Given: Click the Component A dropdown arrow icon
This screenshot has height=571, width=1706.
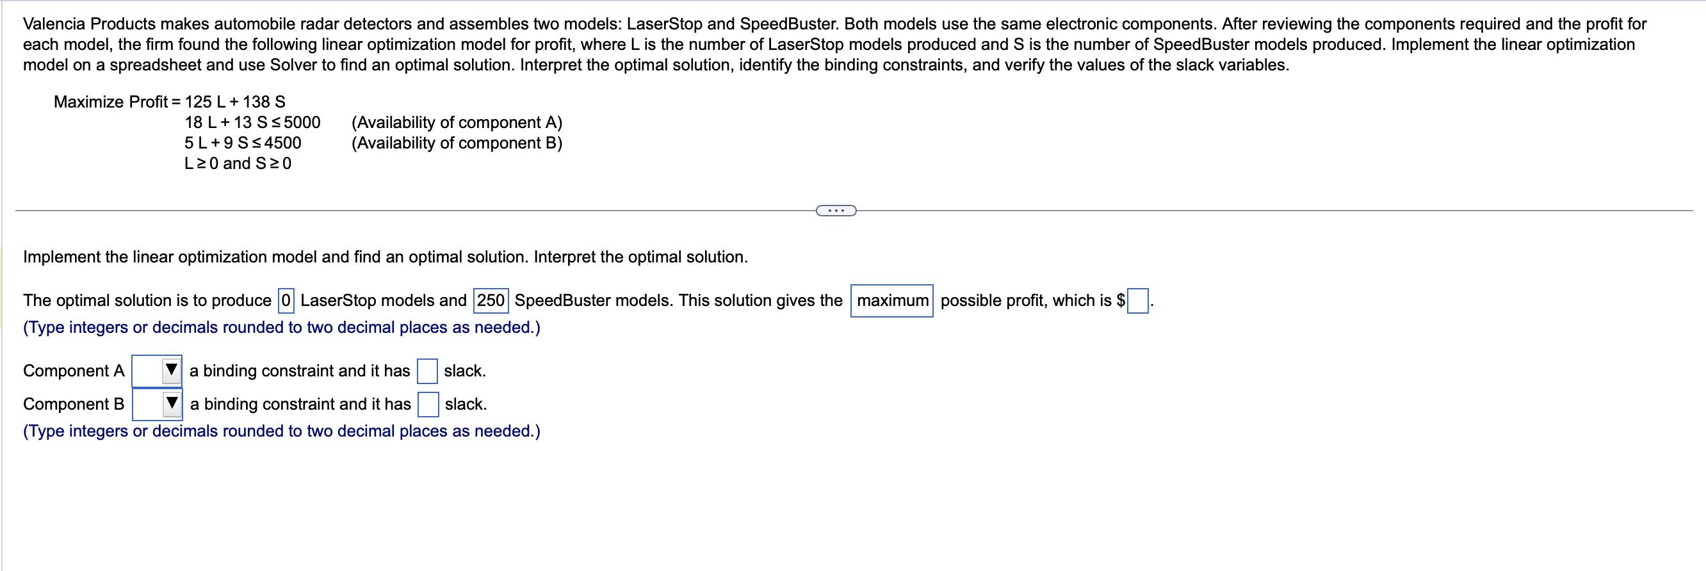Looking at the screenshot, I should 171,371.
